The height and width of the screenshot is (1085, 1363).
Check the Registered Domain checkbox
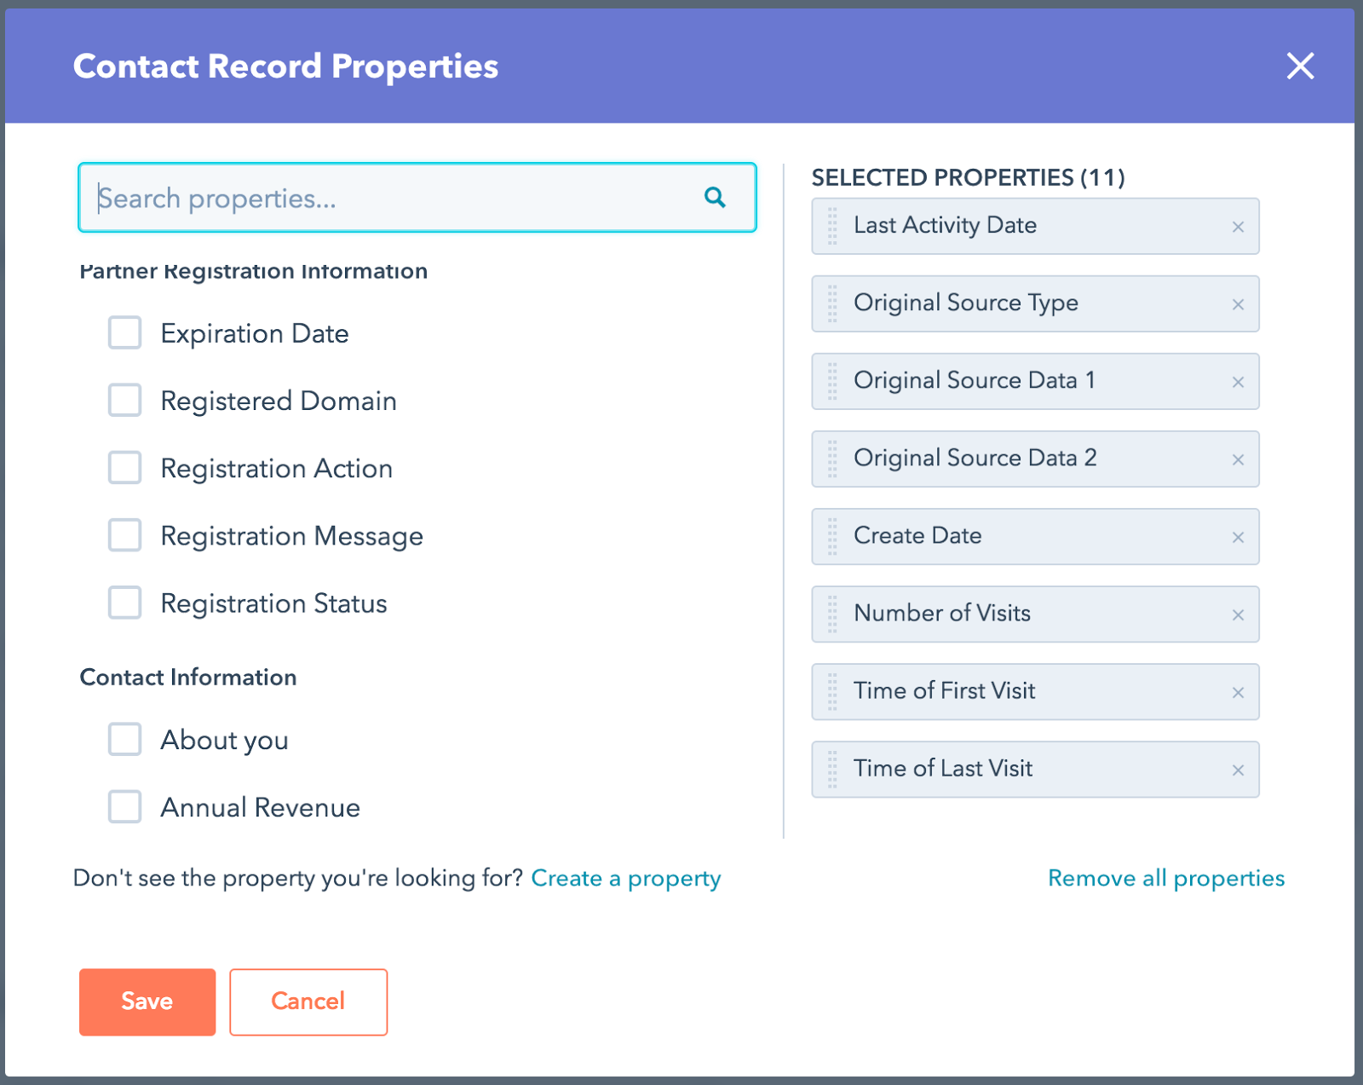pyautogui.click(x=124, y=400)
